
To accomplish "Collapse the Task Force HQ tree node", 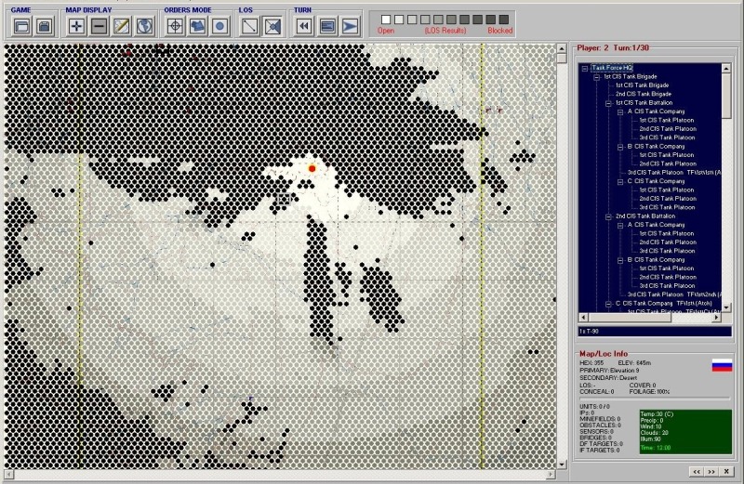I will [584, 68].
